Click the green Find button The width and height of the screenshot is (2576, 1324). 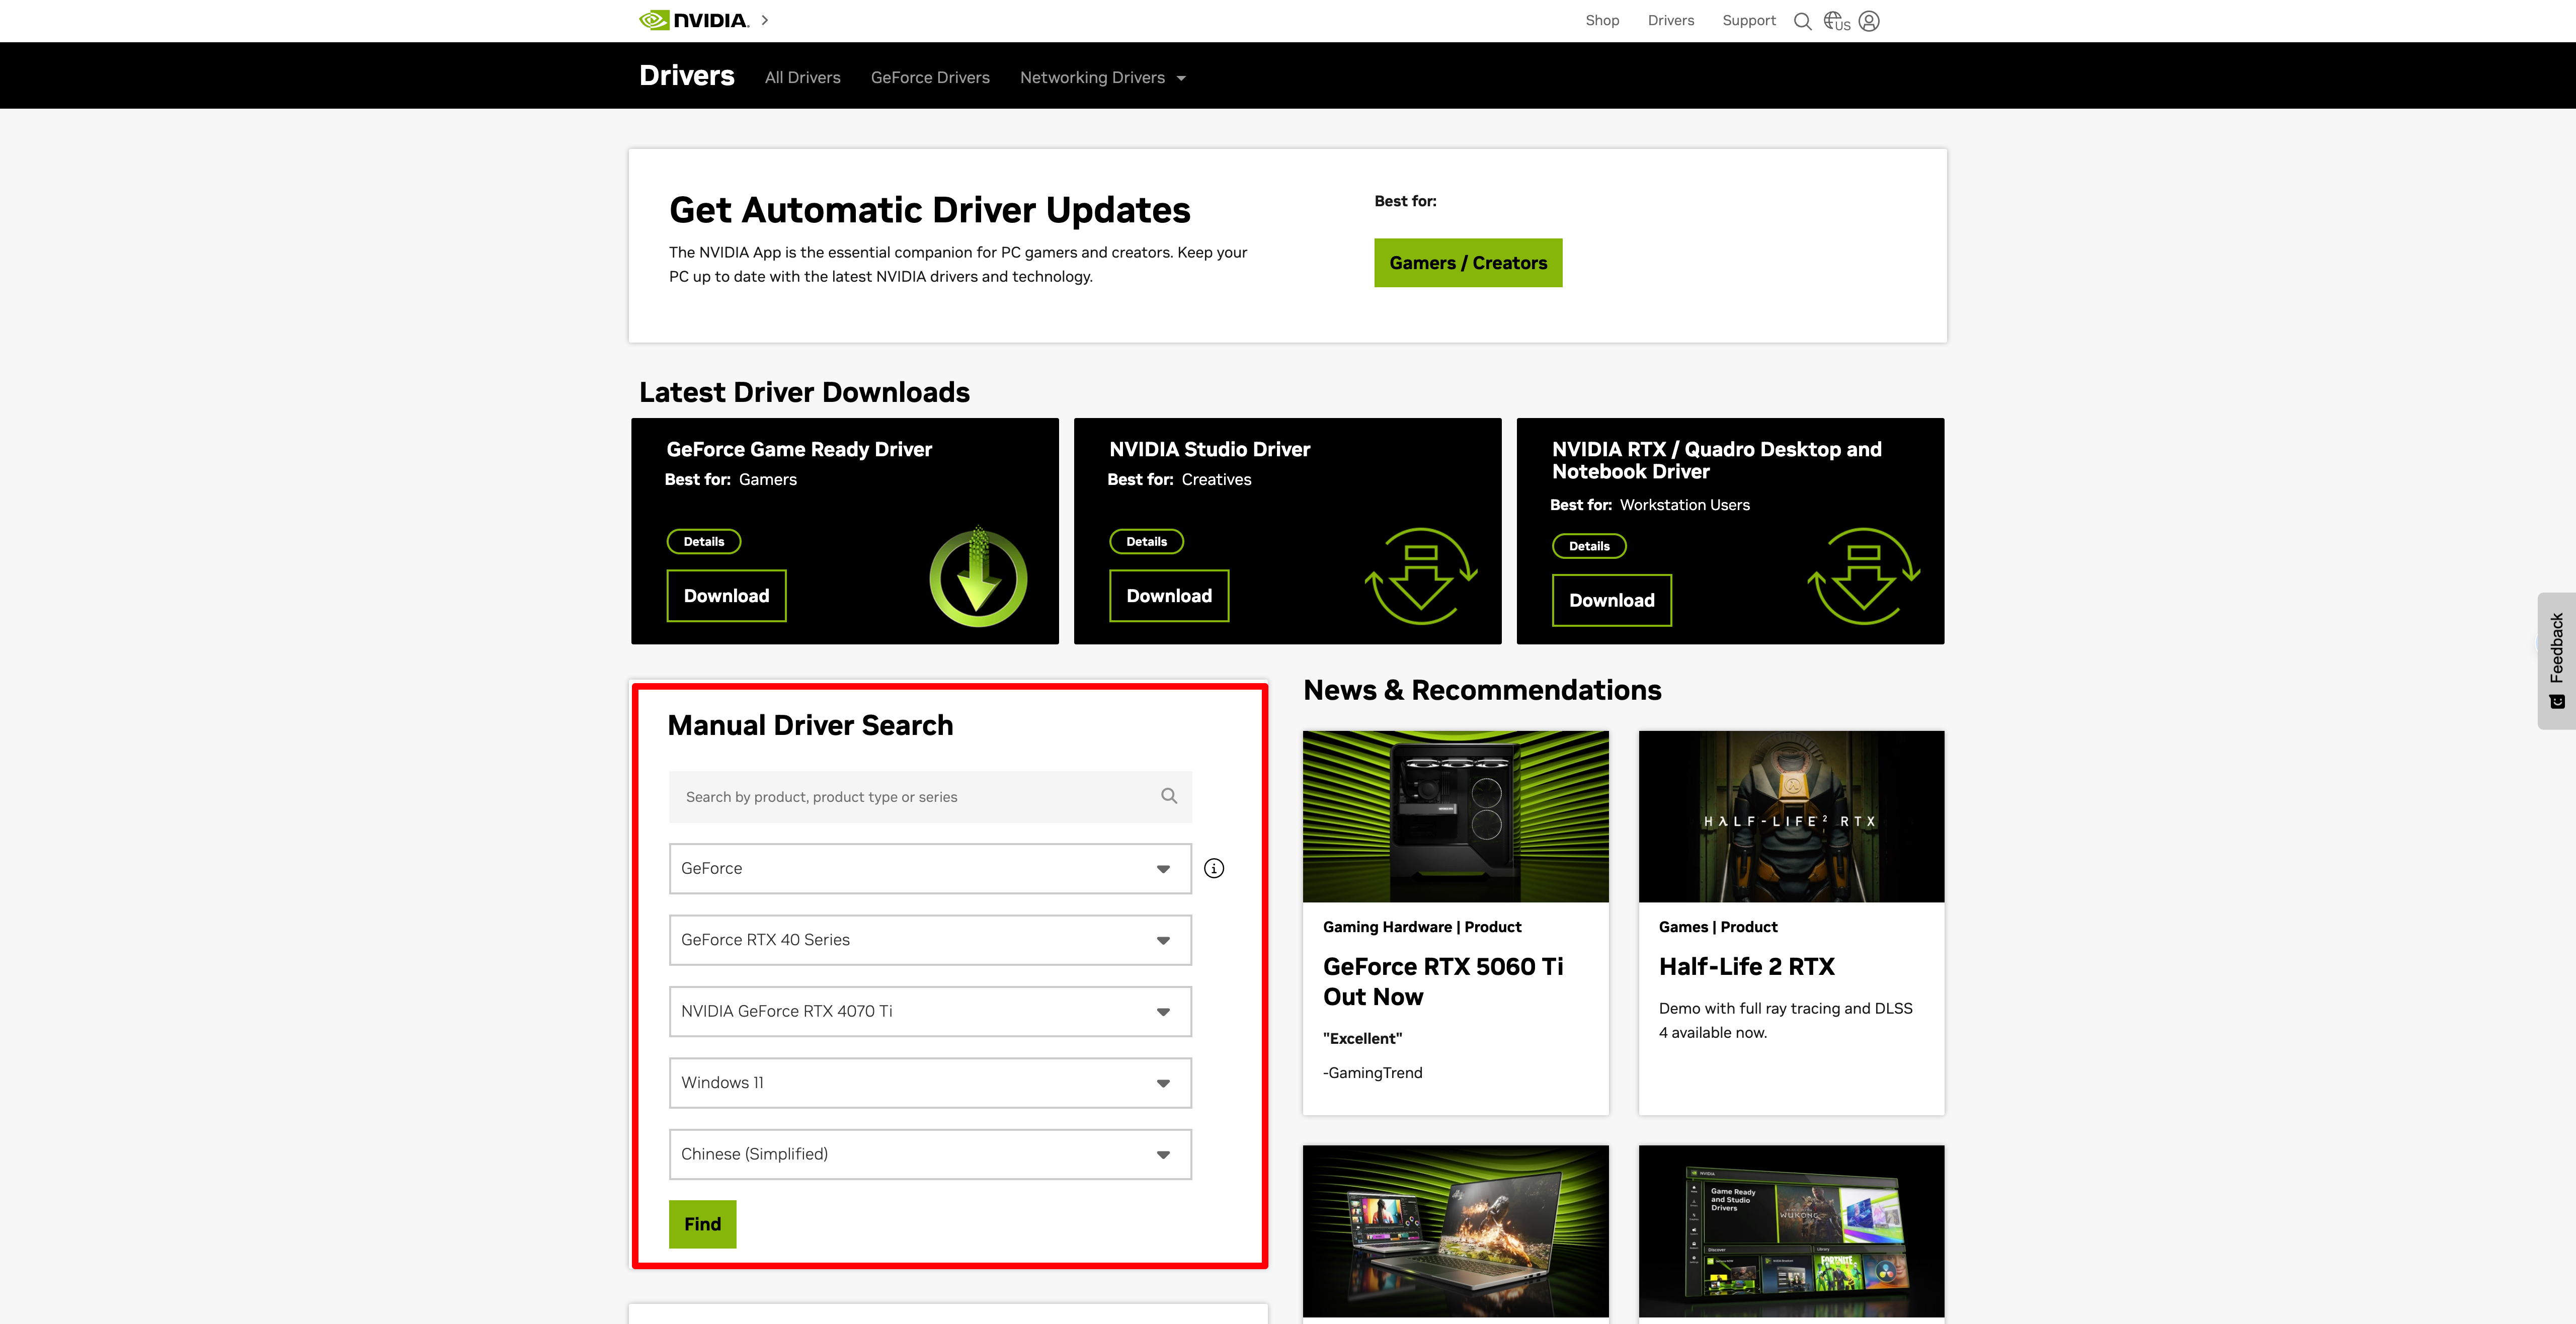[x=703, y=1224]
